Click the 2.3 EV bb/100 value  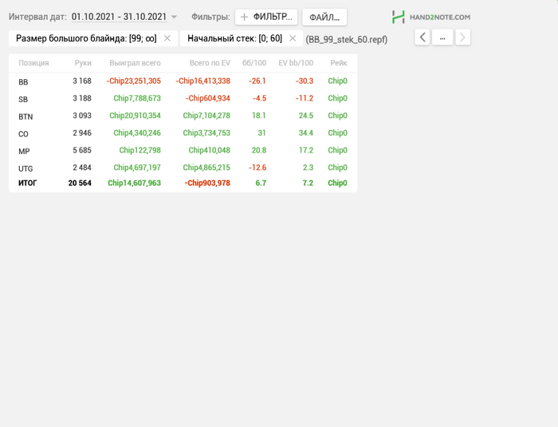coord(308,168)
